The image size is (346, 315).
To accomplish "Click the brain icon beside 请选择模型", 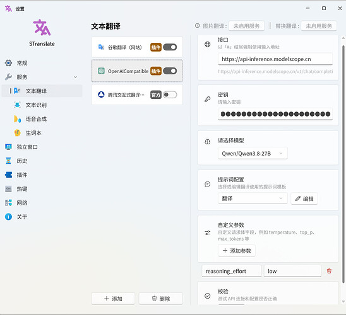I will [208, 142].
